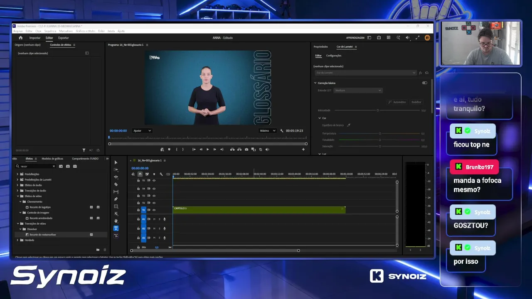Select the Razor tool

coord(116,184)
